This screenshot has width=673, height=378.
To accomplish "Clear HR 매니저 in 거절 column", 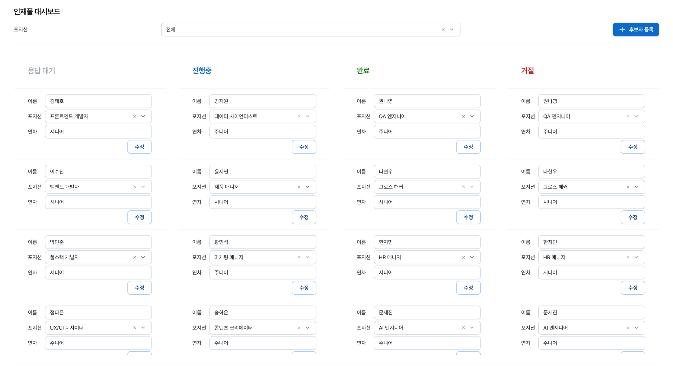I will 628,258.
